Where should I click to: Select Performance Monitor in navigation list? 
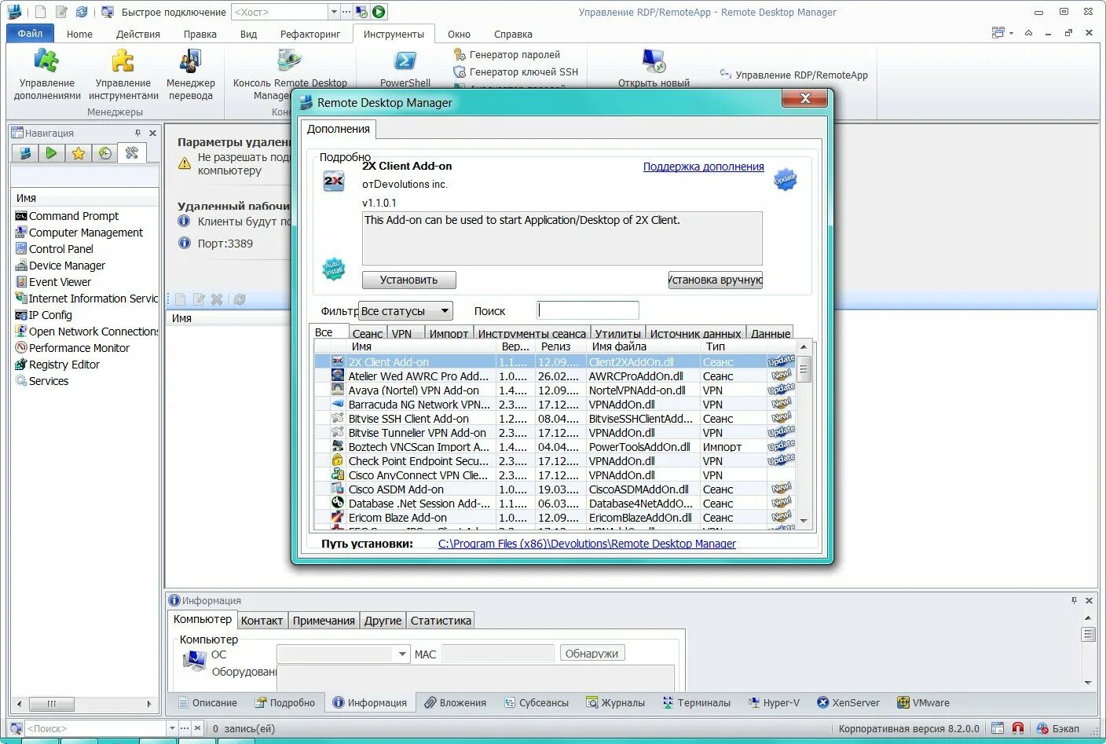tap(79, 348)
